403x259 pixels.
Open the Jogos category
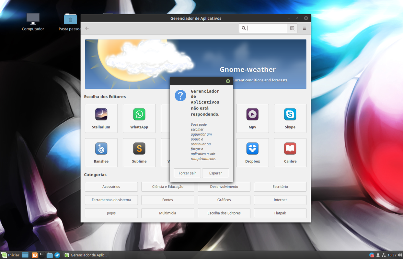(111, 213)
